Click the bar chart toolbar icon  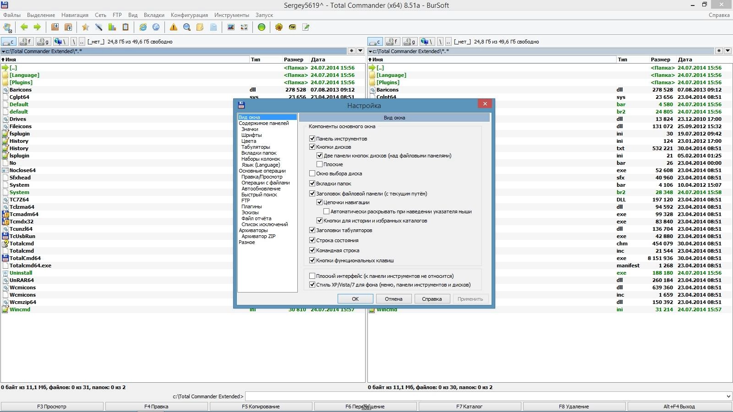tap(112, 27)
